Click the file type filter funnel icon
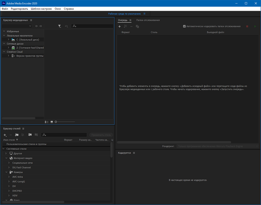 point(60,26)
